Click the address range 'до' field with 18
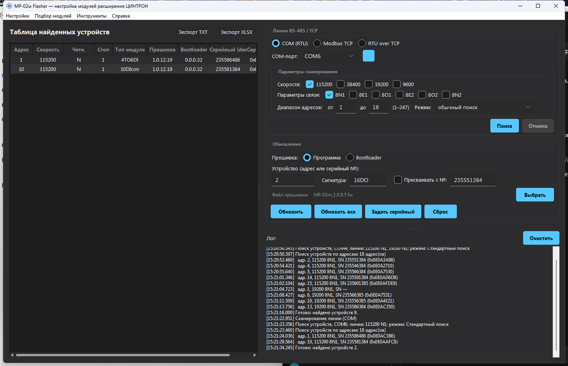 click(379, 108)
